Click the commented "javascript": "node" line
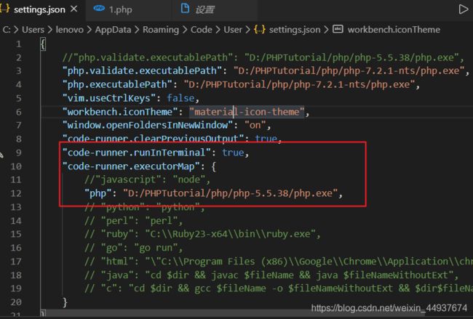This screenshot has height=319, width=473. coord(147,179)
